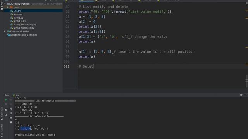Click the '# List modify and delete' comment

click(103, 7)
